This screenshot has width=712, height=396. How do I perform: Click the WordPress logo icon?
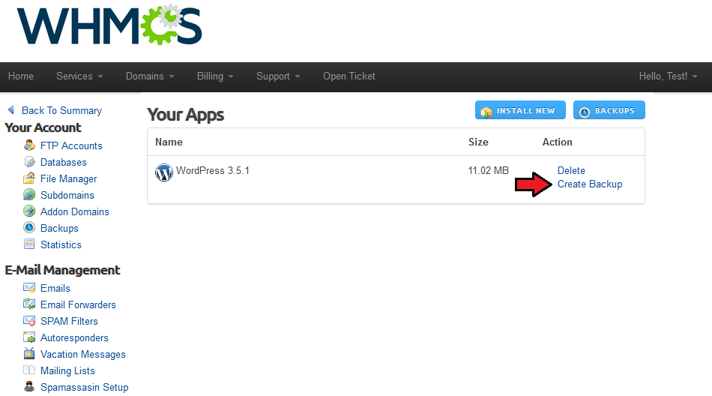tap(164, 172)
